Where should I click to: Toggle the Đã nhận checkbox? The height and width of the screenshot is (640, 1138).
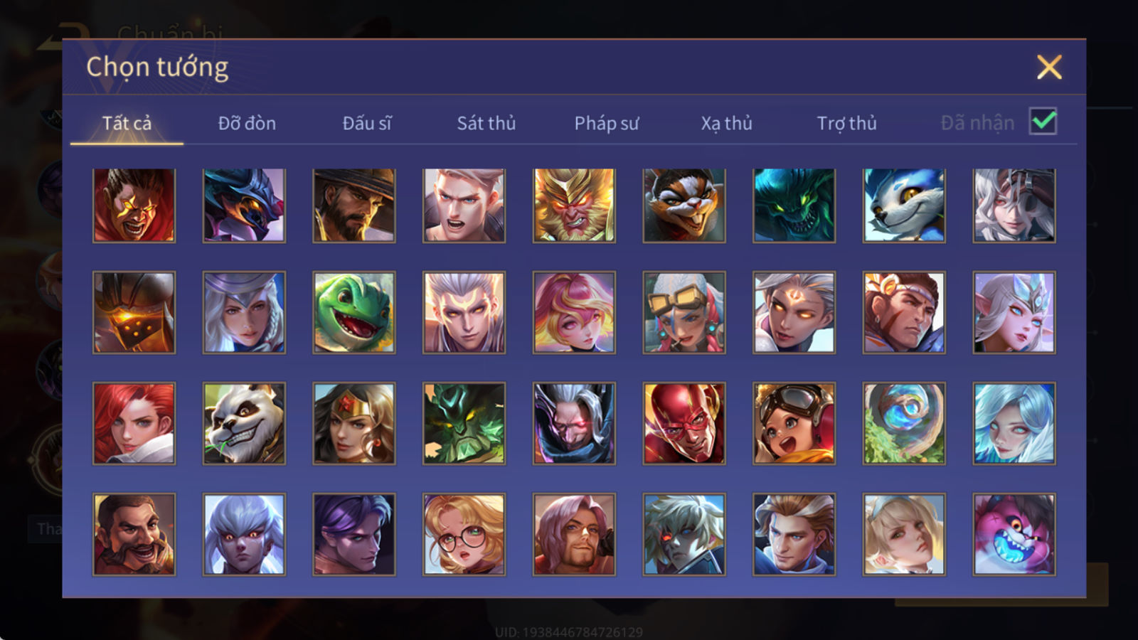pyautogui.click(x=1043, y=121)
